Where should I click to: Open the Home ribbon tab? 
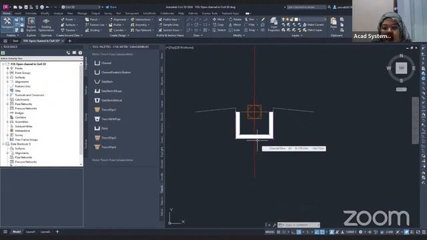click(x=7, y=13)
